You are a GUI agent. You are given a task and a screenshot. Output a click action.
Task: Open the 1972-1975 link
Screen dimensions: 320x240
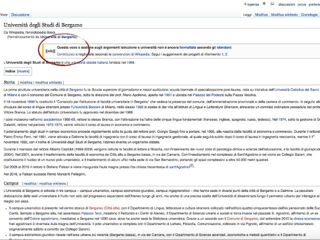coord(54,125)
